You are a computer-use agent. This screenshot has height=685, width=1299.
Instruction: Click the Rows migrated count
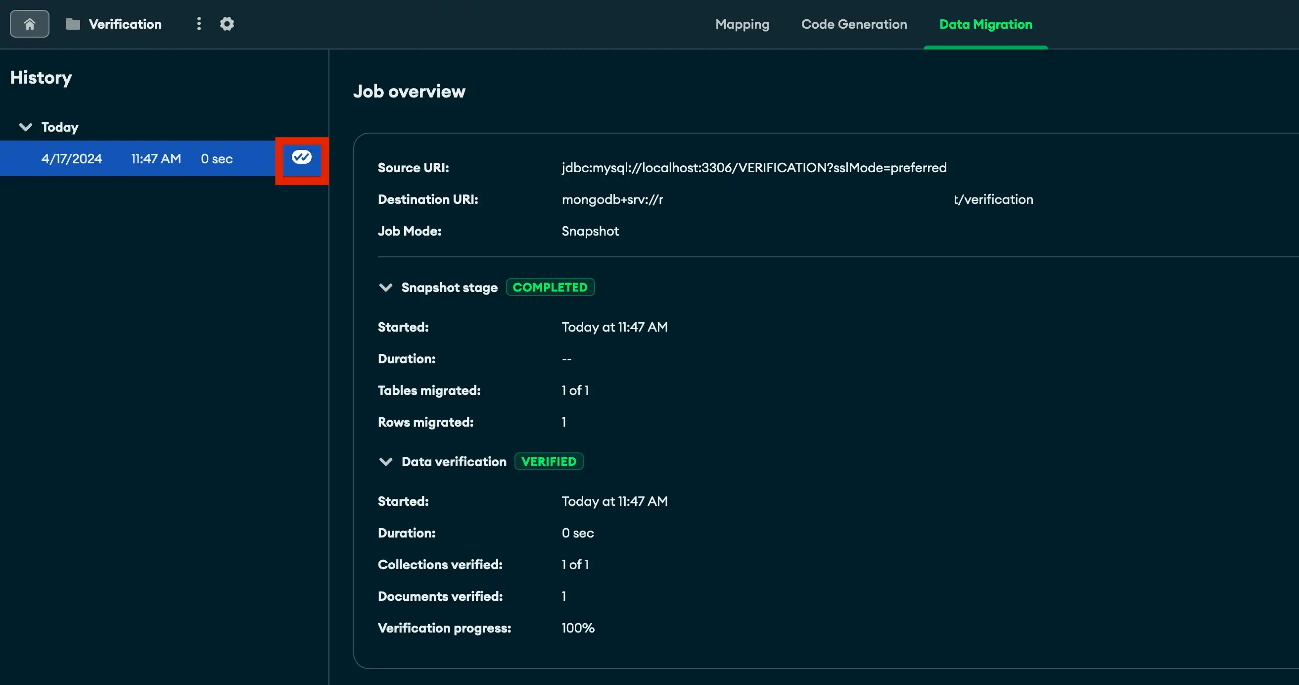click(563, 422)
